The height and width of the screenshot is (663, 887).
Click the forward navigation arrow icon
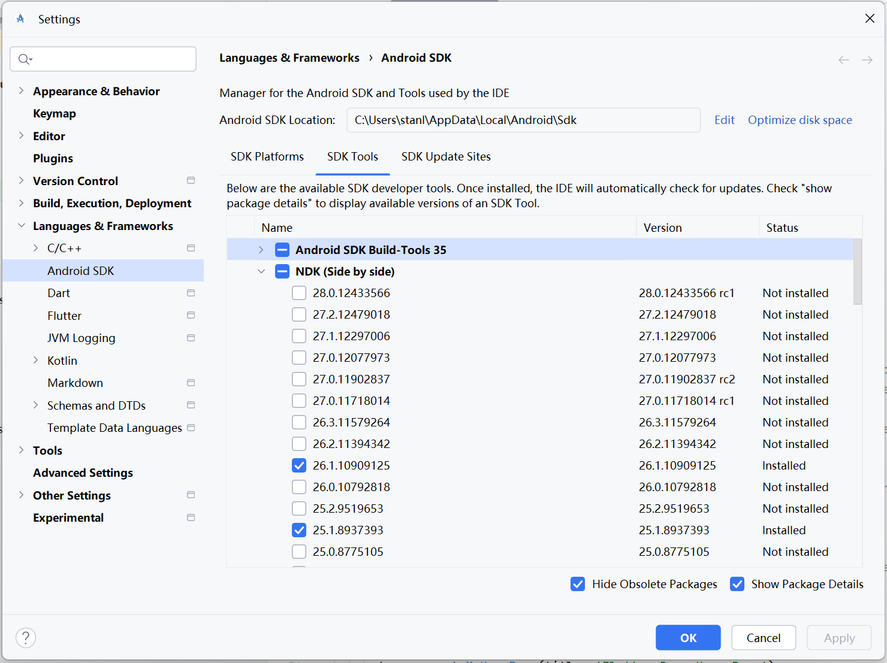click(x=867, y=60)
